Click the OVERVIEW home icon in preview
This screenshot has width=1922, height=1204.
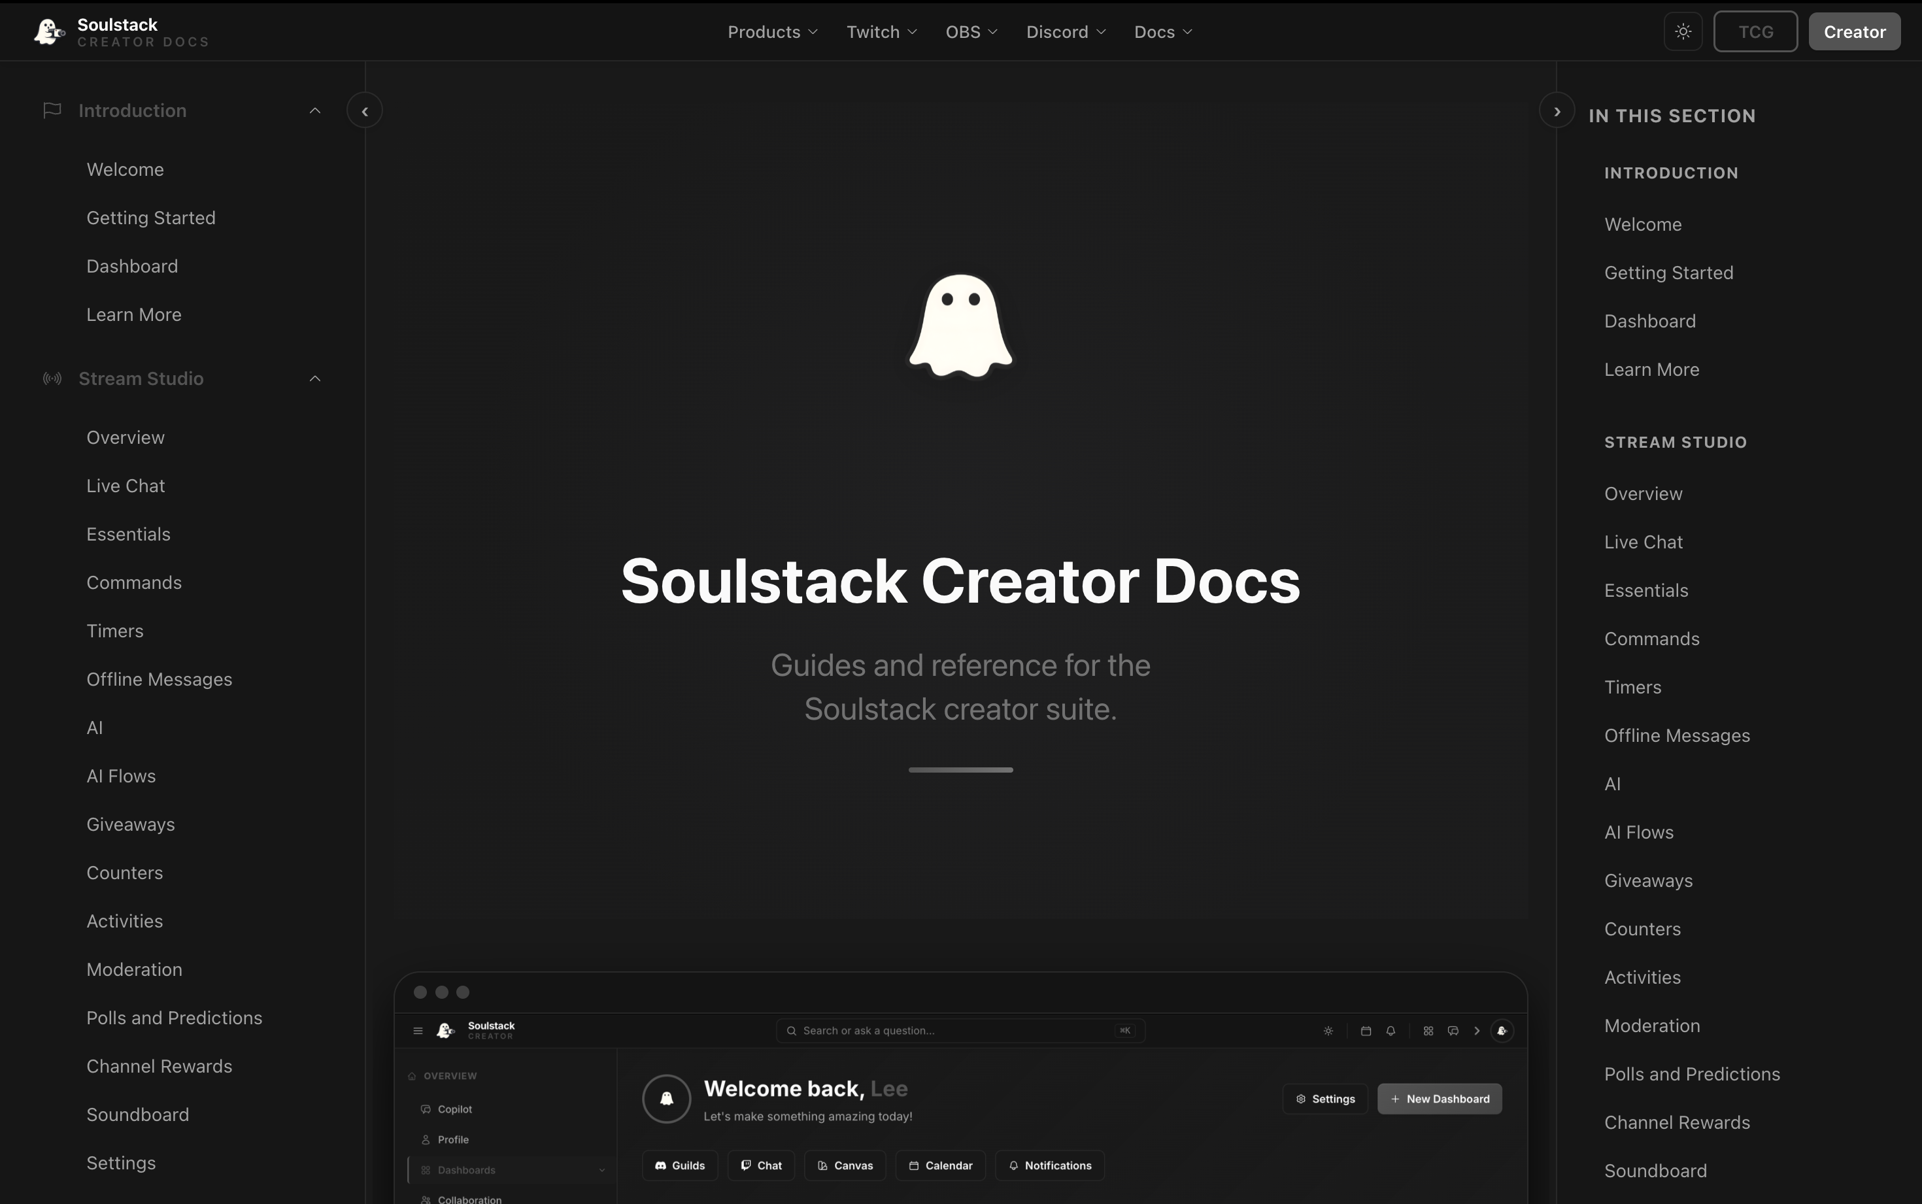point(412,1076)
